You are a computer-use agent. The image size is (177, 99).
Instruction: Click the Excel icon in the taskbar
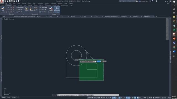[x=174, y=30]
